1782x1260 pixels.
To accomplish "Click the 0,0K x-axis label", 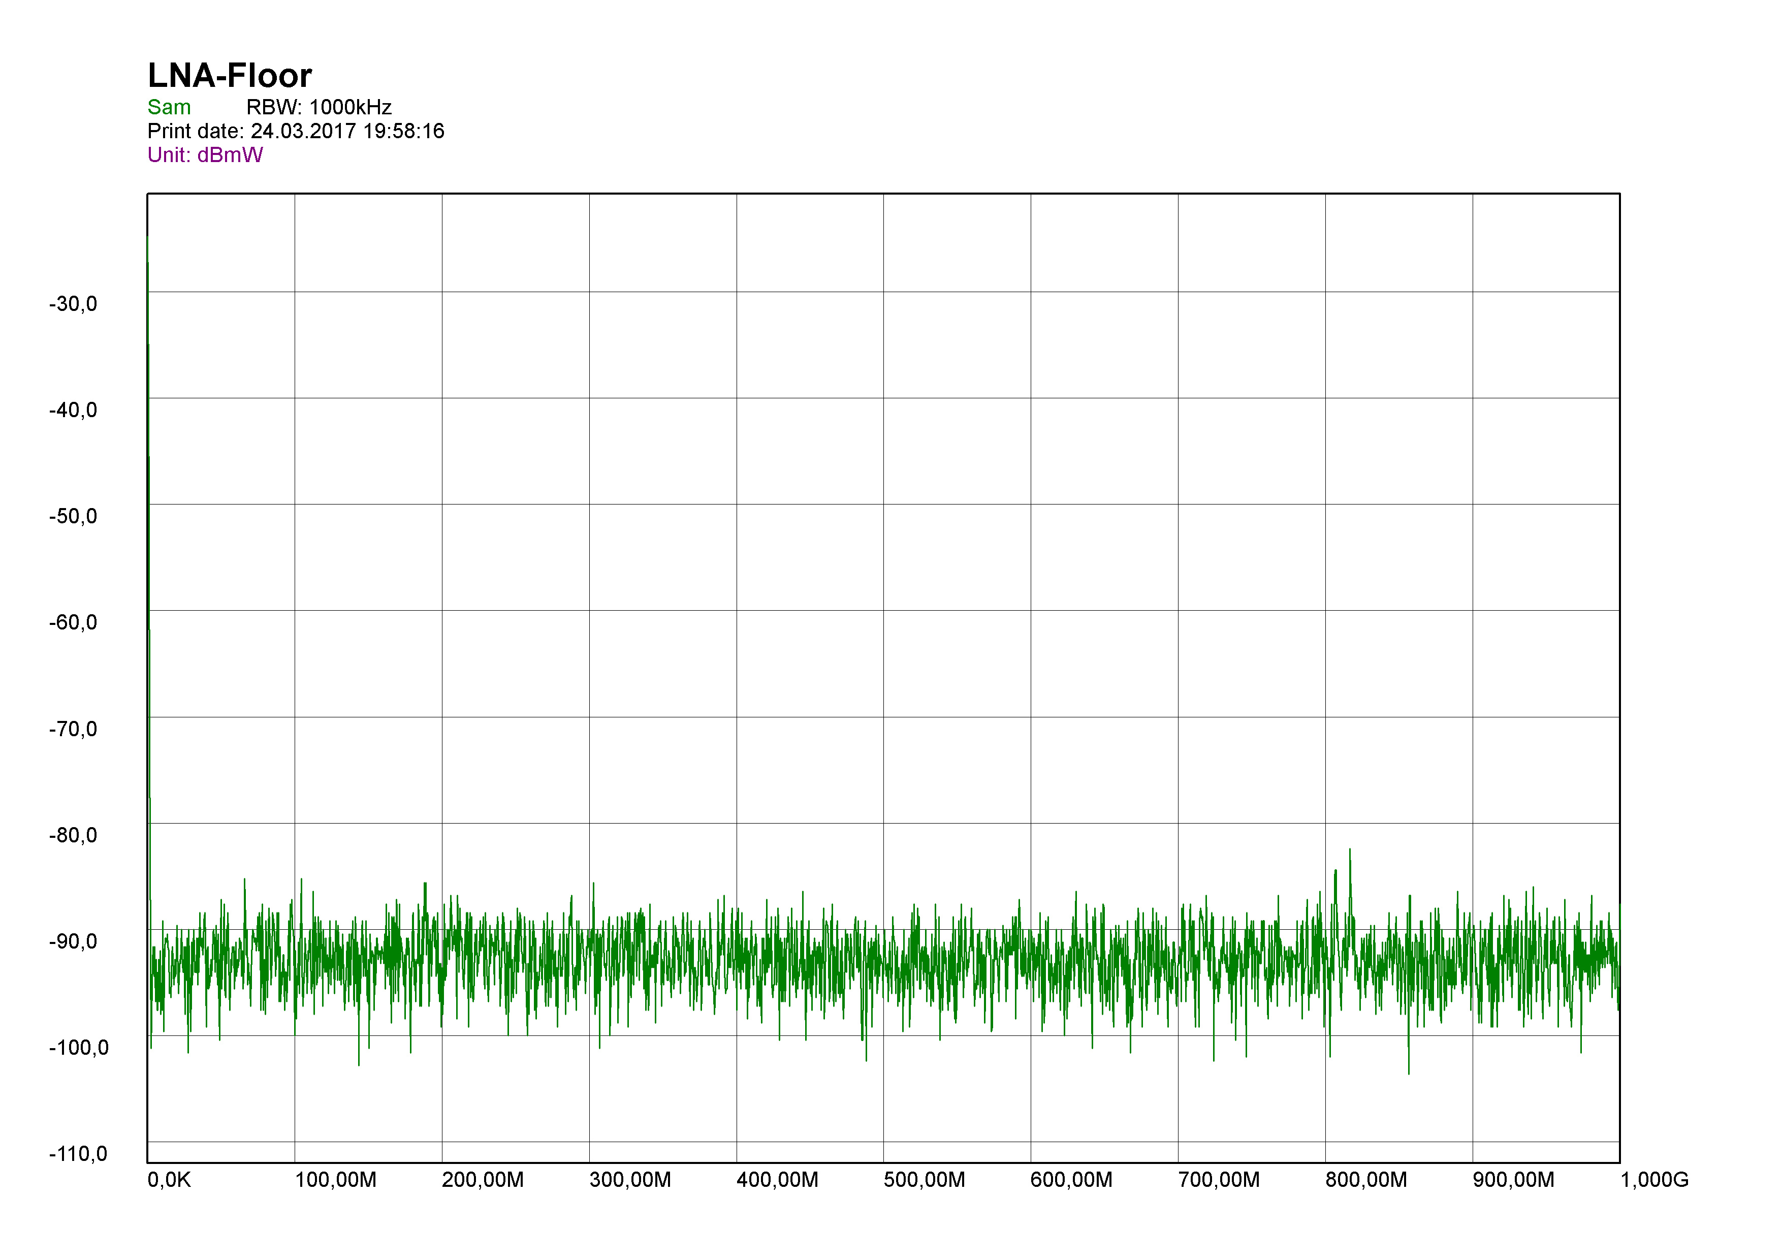I will tap(169, 1181).
